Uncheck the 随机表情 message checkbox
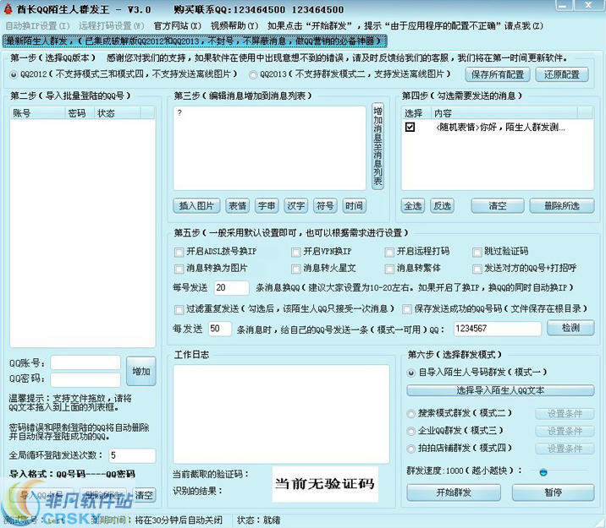Image resolution: width=606 pixels, height=528 pixels. (410, 127)
